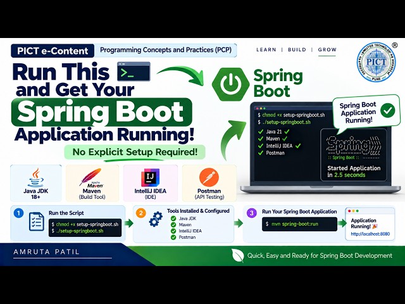
Task: Select the LEARN item in top bar
Action: point(266,49)
